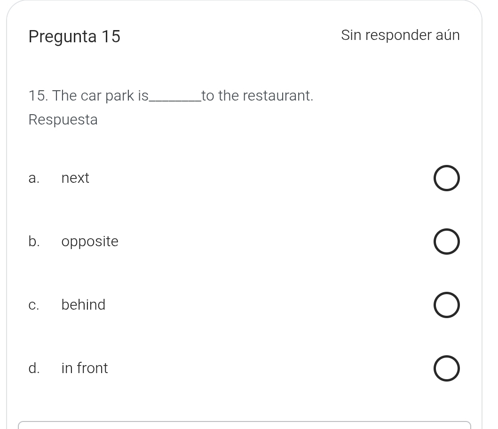Click the number "15." before the sentence
This screenshot has width=498, height=429.
click(x=39, y=96)
